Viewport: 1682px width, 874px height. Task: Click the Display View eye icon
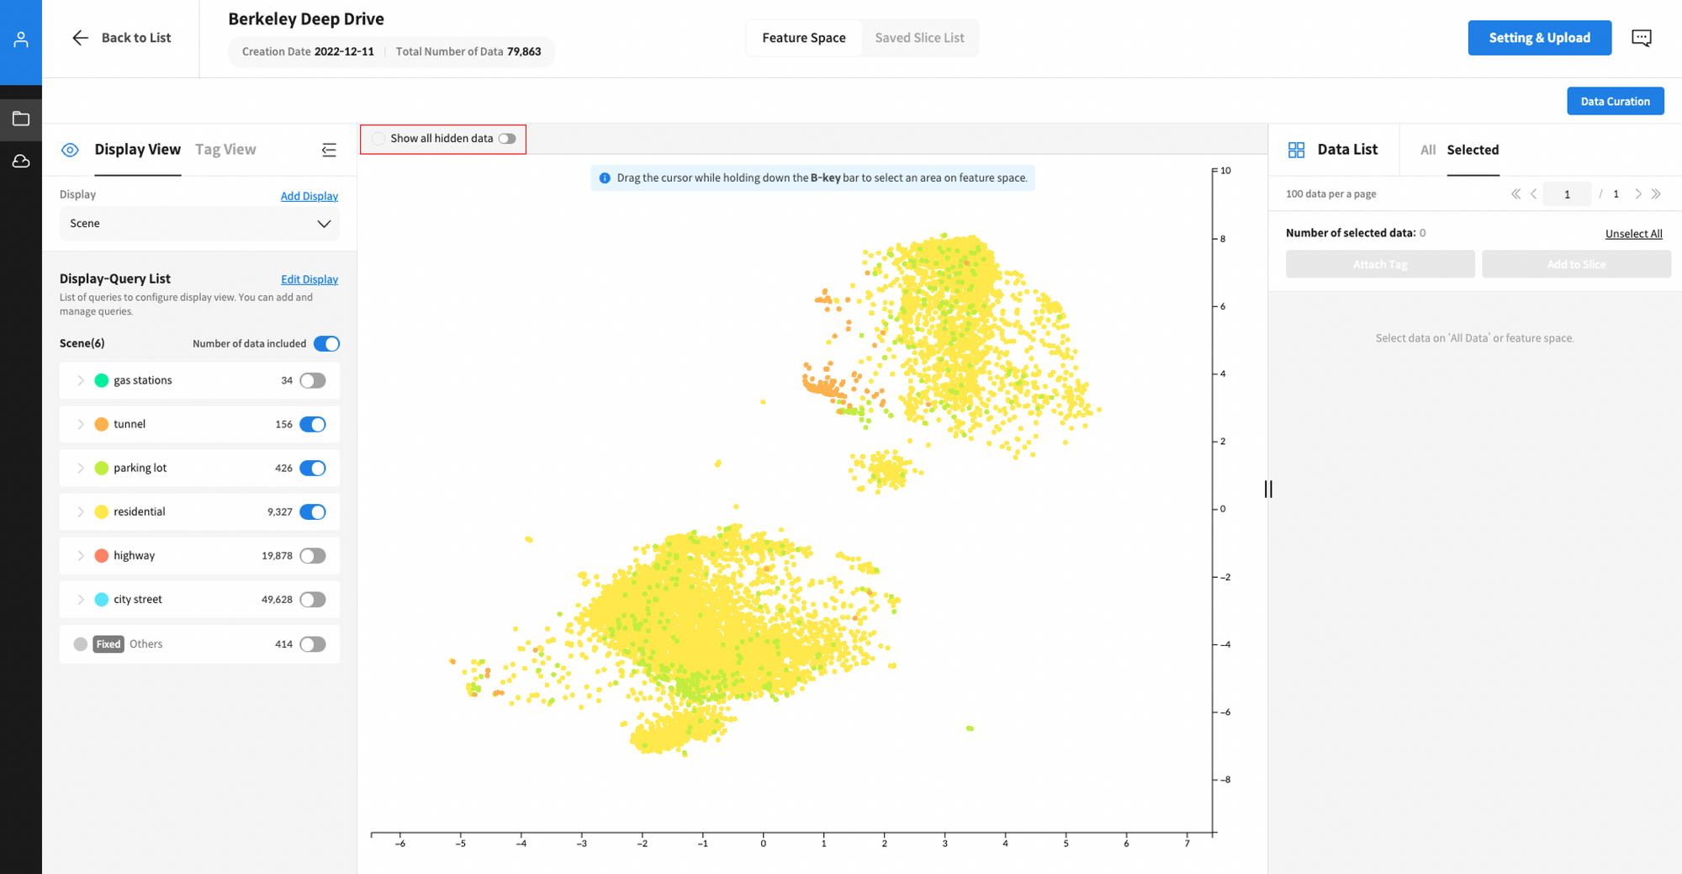pyautogui.click(x=70, y=150)
